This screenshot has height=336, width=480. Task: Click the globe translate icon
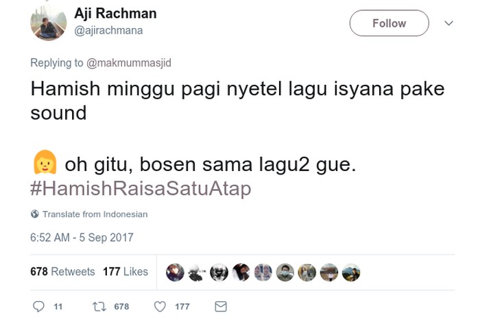[35, 214]
